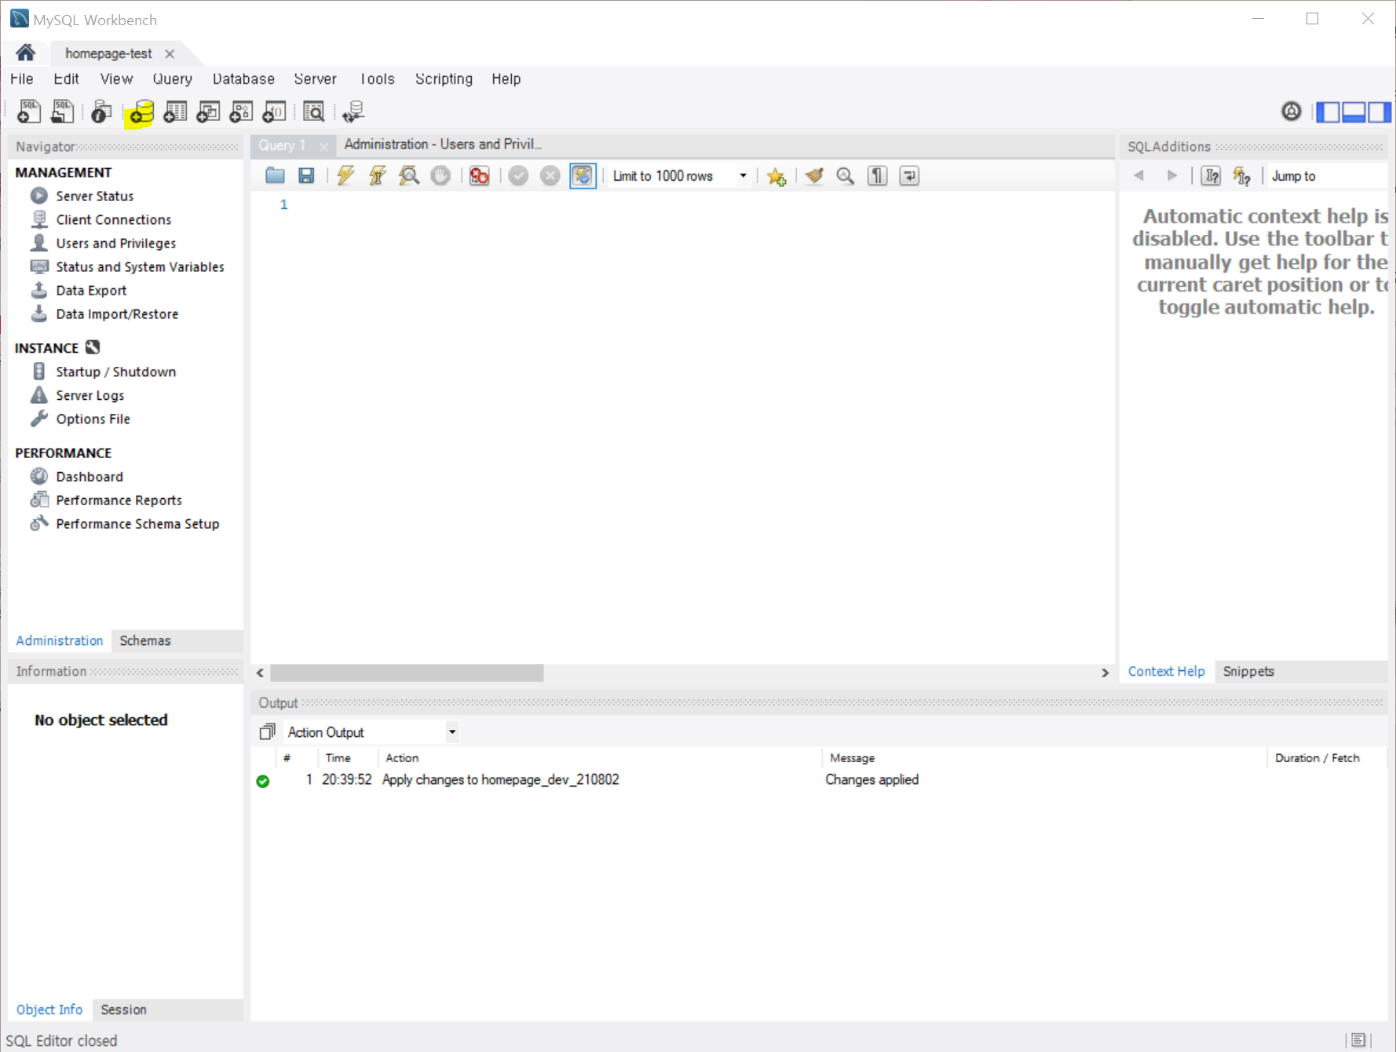Screen dimensions: 1396x1052
Task: Open Server Logs
Action: [90, 395]
